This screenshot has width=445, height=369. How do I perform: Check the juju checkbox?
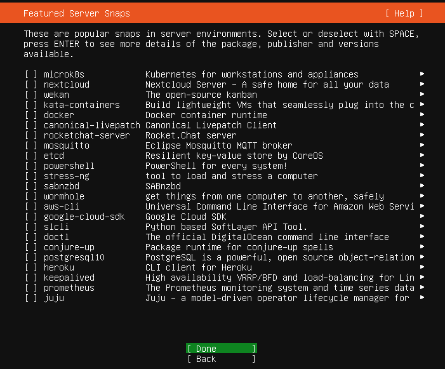[x=31, y=298]
